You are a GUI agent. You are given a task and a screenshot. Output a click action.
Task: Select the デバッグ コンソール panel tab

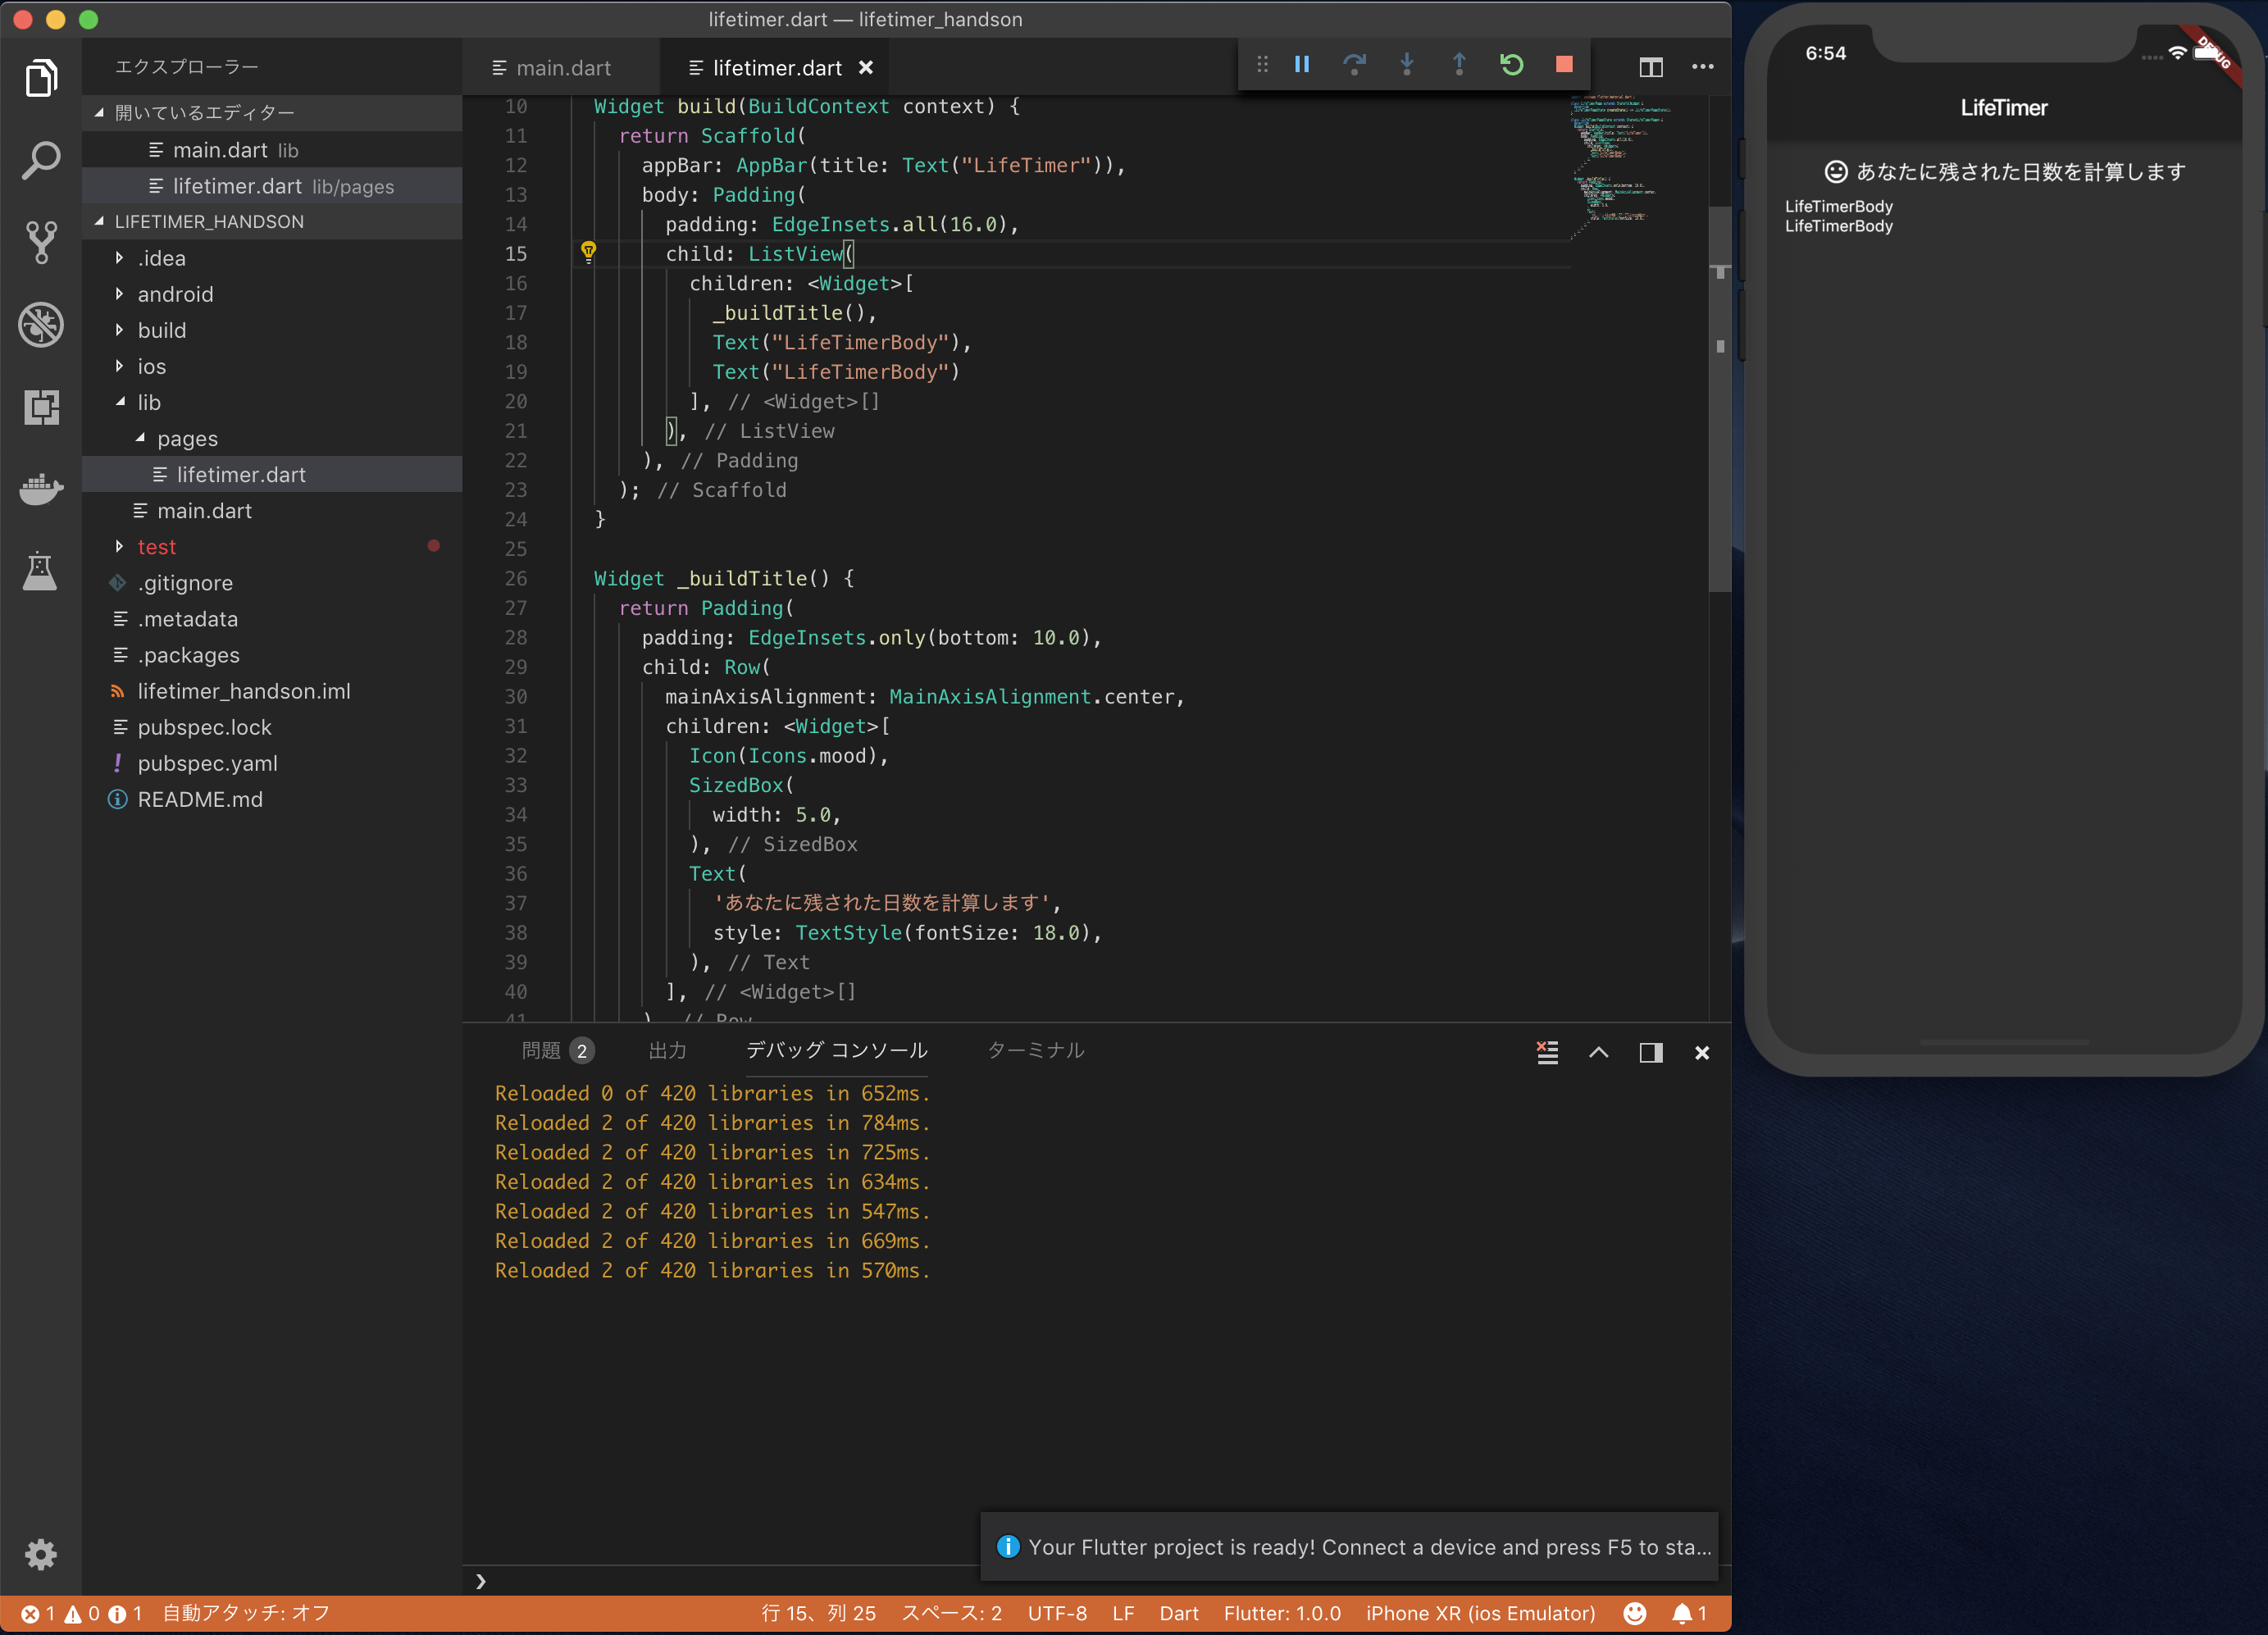coord(836,1051)
